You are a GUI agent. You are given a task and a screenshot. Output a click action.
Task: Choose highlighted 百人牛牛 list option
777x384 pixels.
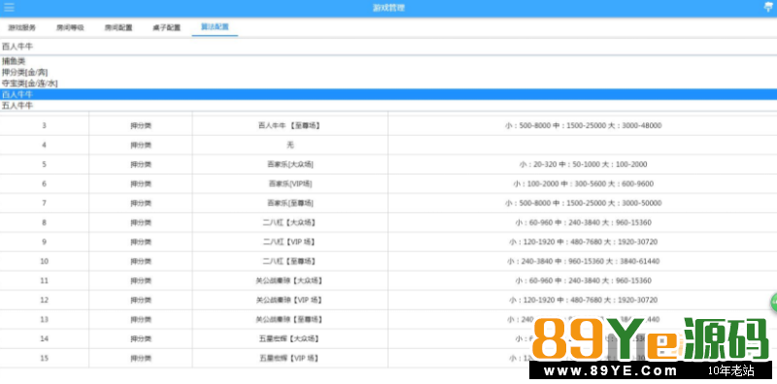[388, 94]
